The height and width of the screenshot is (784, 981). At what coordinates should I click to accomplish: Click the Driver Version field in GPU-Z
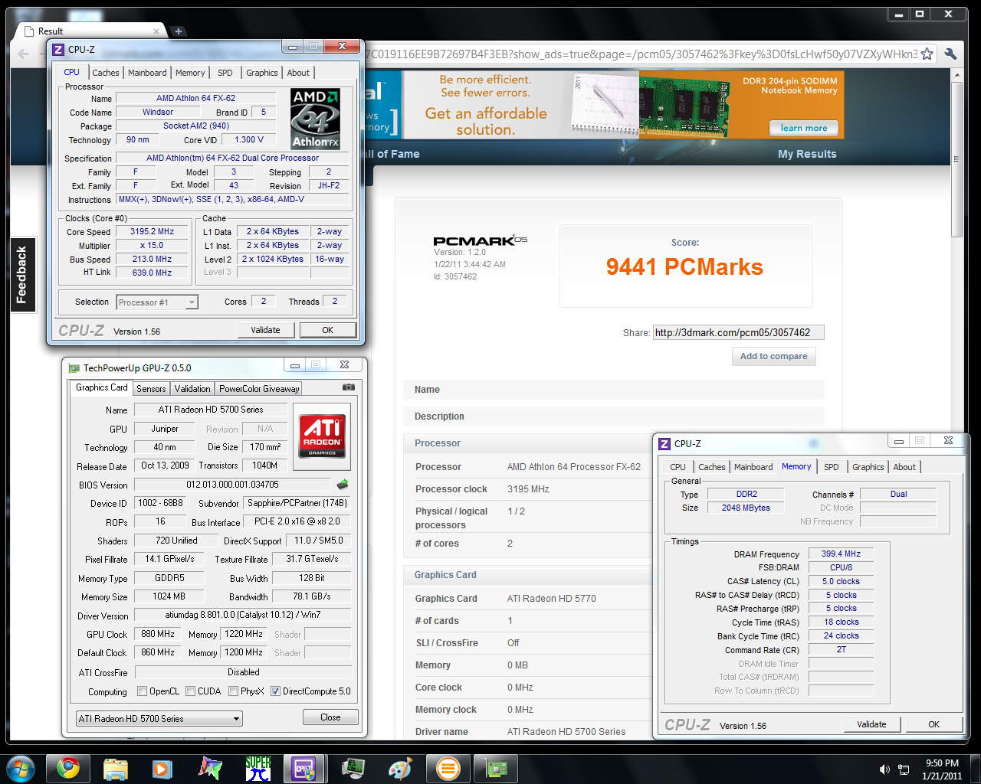point(243,615)
